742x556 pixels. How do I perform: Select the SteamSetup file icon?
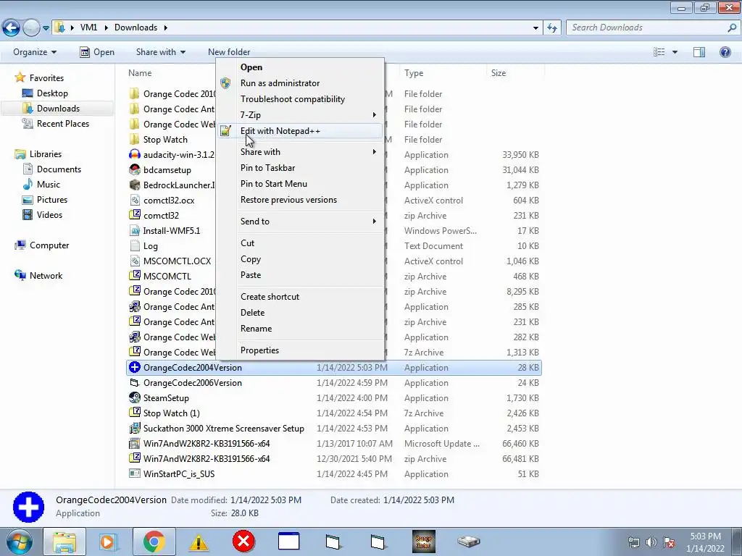pos(134,398)
